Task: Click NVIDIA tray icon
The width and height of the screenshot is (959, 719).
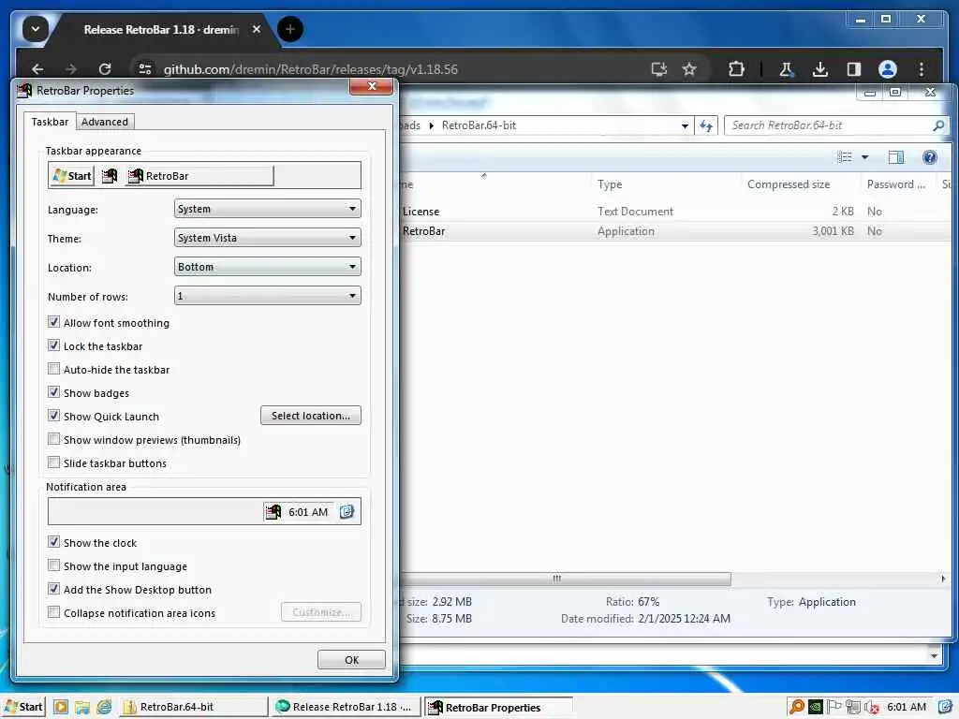Action: coord(816,707)
